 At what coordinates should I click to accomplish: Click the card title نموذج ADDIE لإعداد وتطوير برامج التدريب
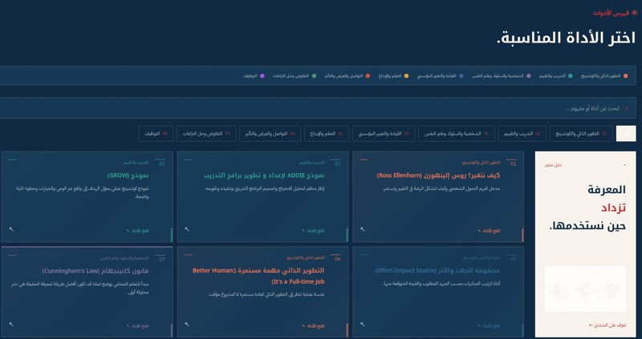point(265,176)
